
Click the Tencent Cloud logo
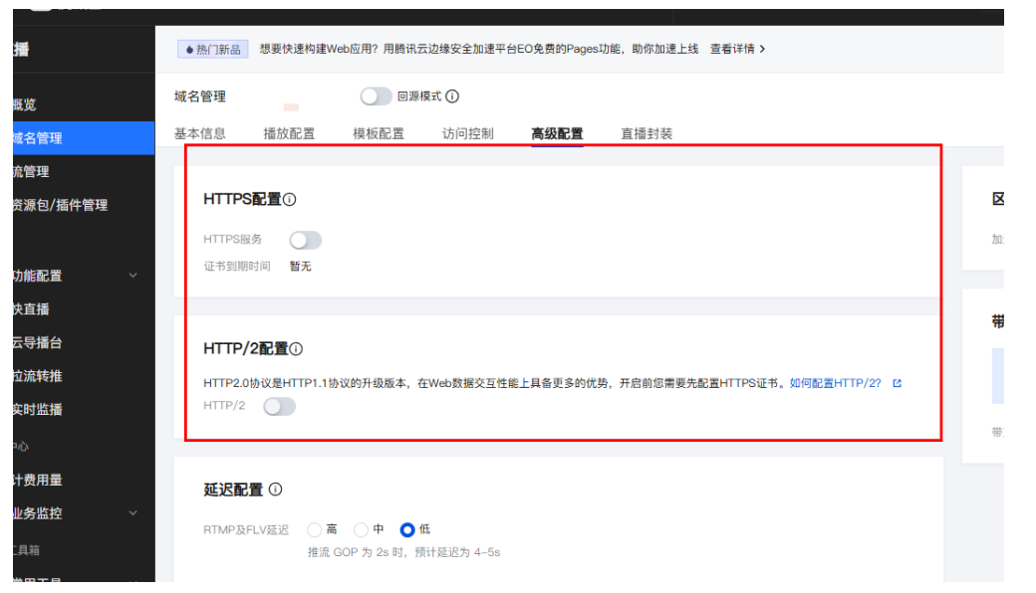pyautogui.click(x=40, y=8)
